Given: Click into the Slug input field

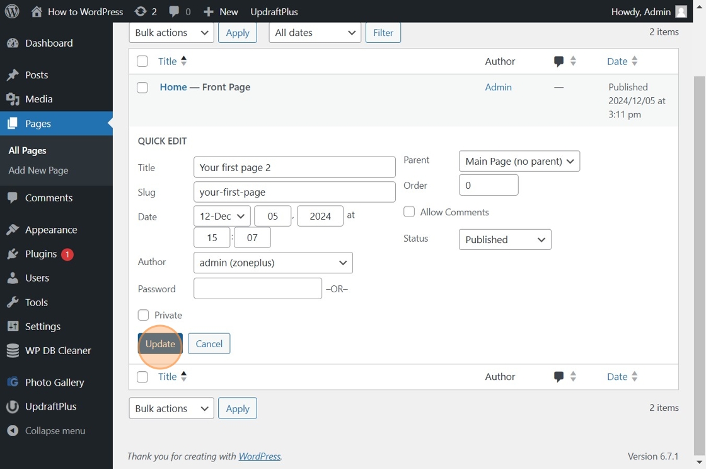Looking at the screenshot, I should 294,192.
